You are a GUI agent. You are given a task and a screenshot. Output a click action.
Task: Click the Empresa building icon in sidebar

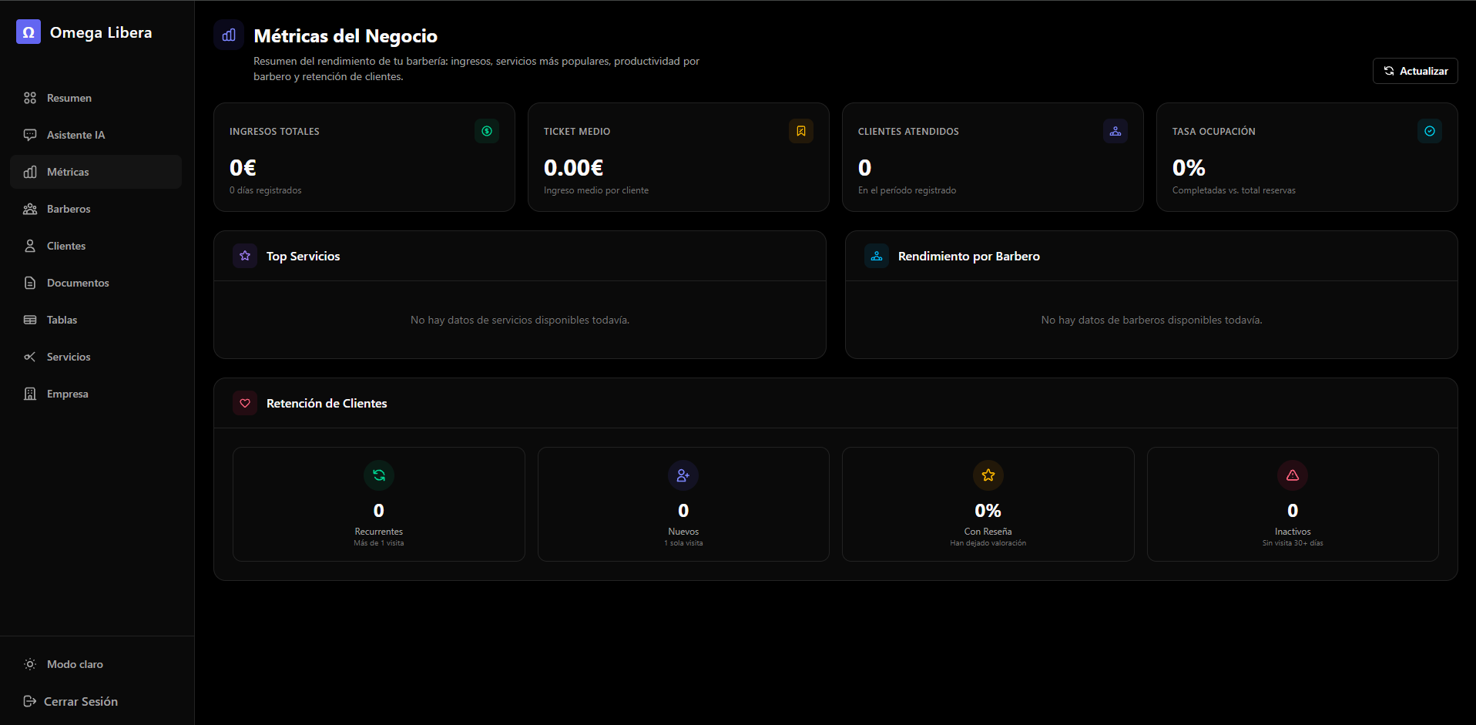pos(30,394)
